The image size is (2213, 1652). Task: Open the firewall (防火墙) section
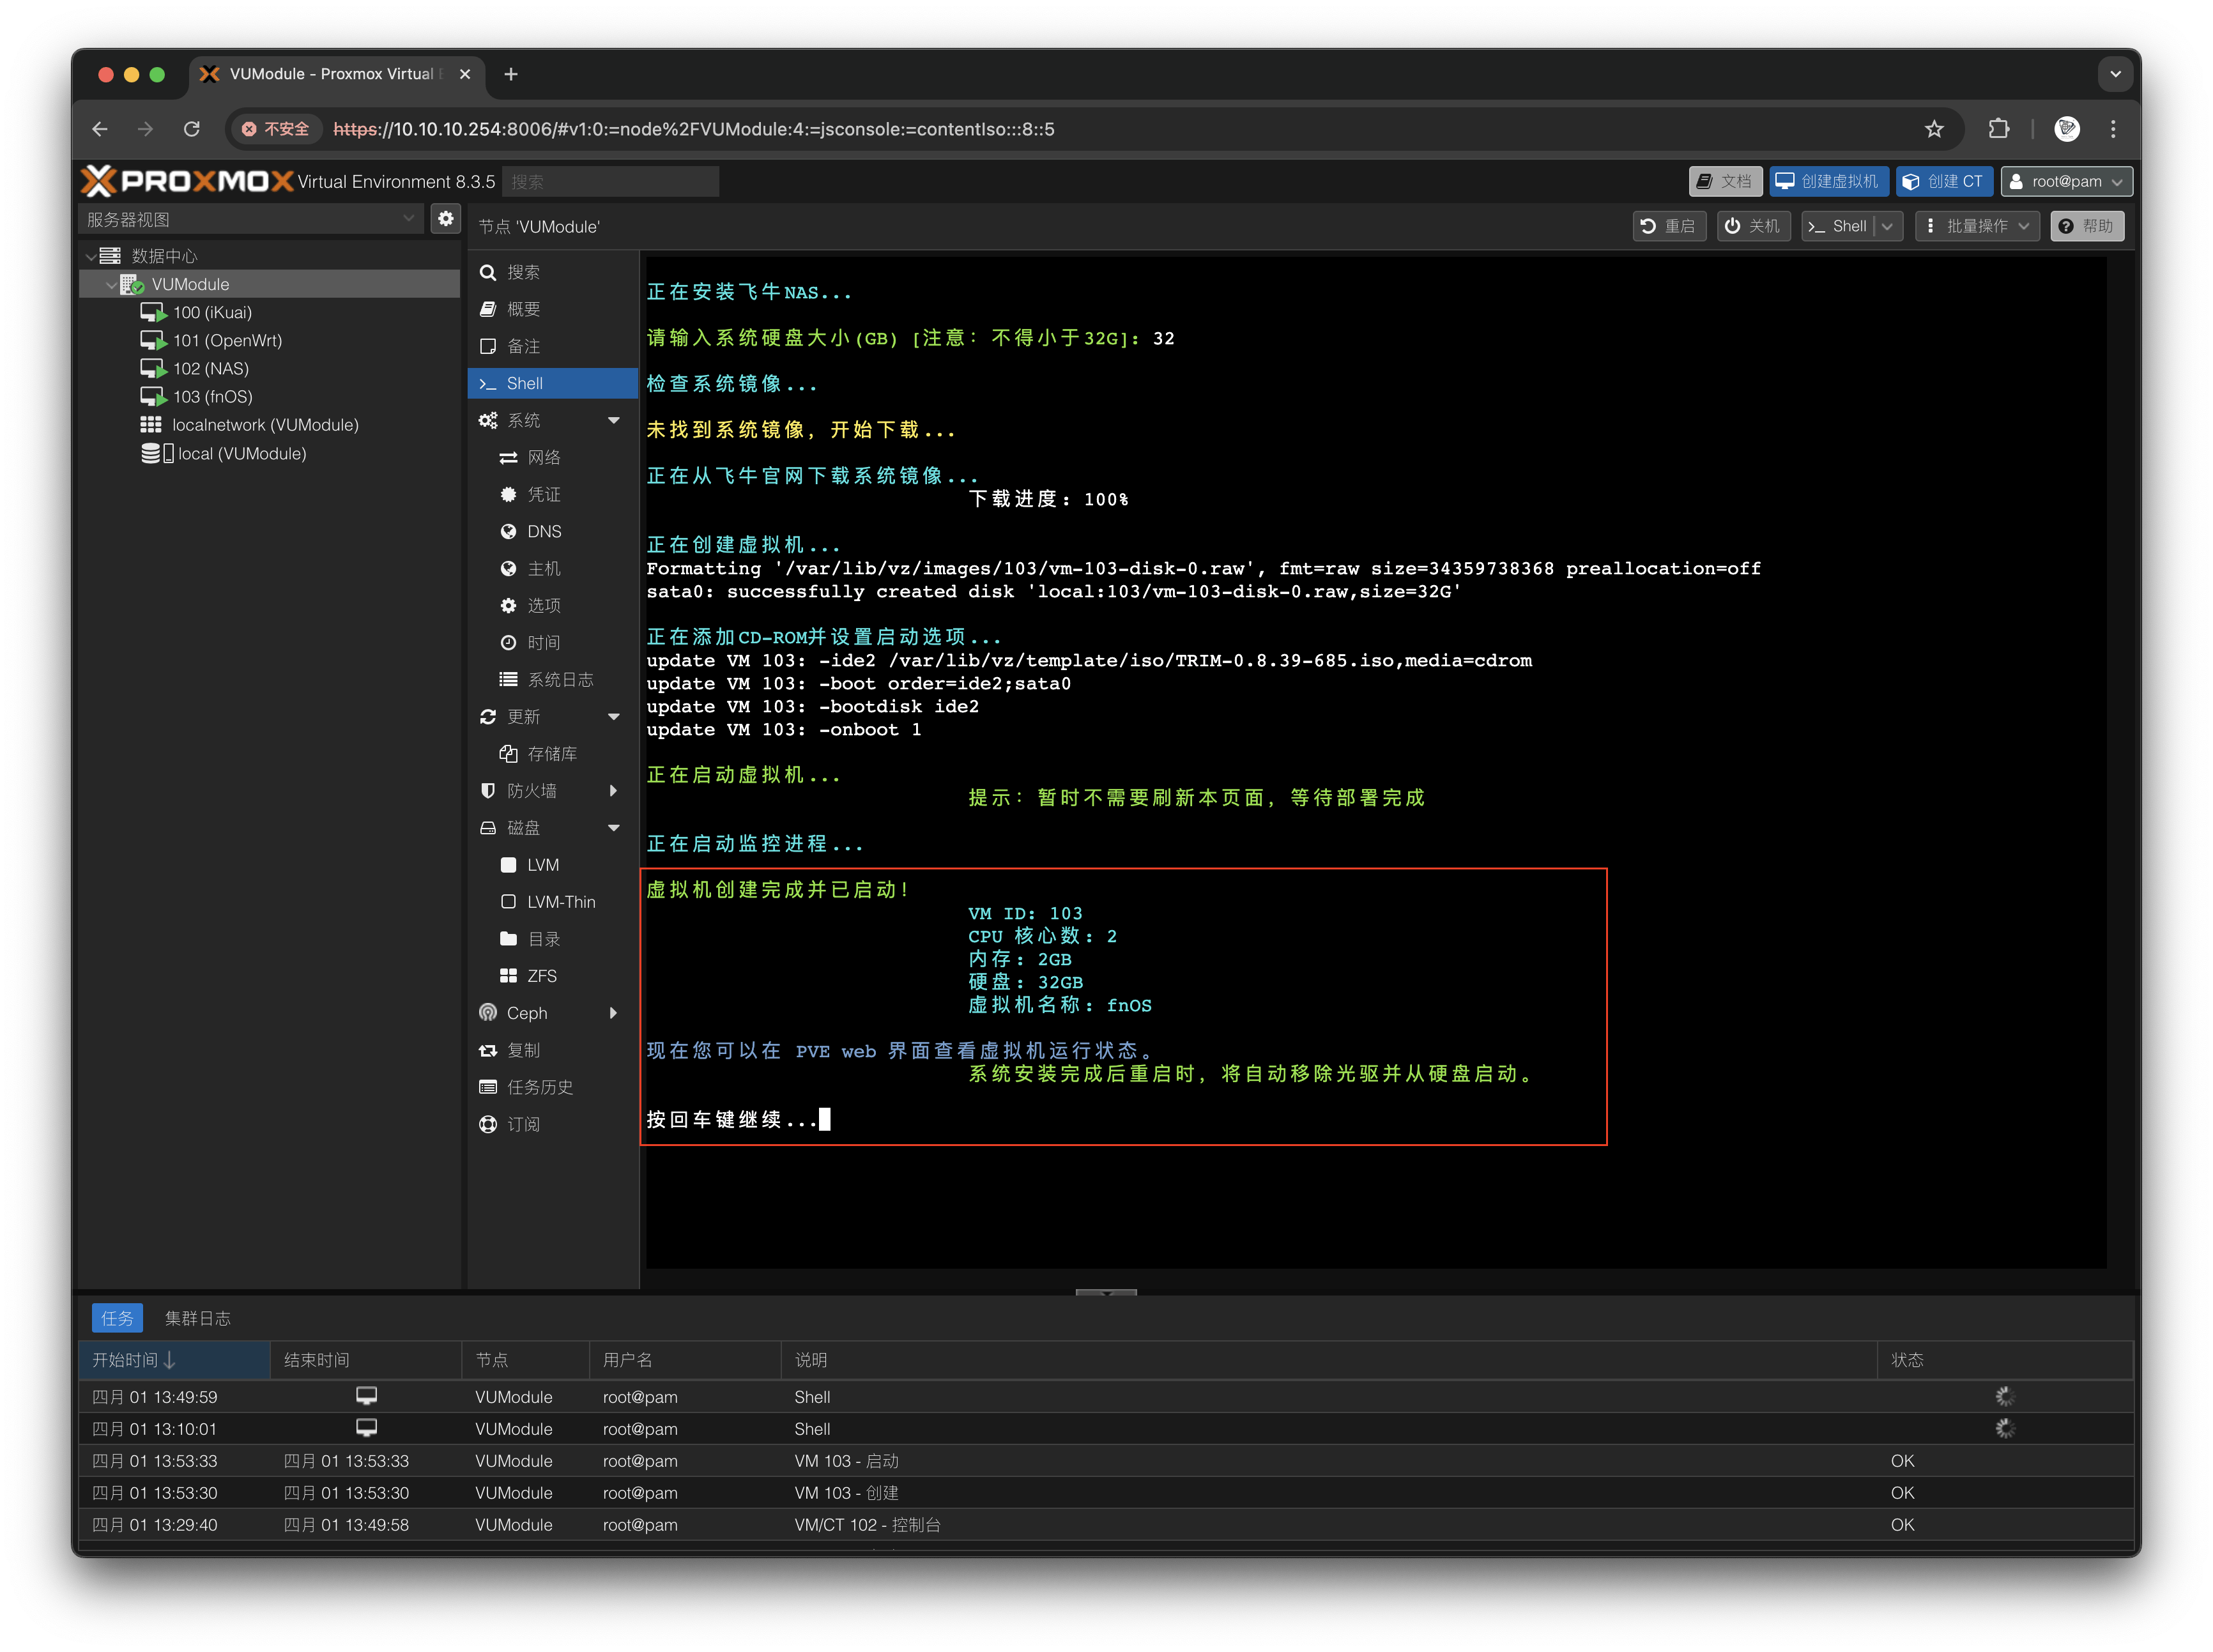531,791
